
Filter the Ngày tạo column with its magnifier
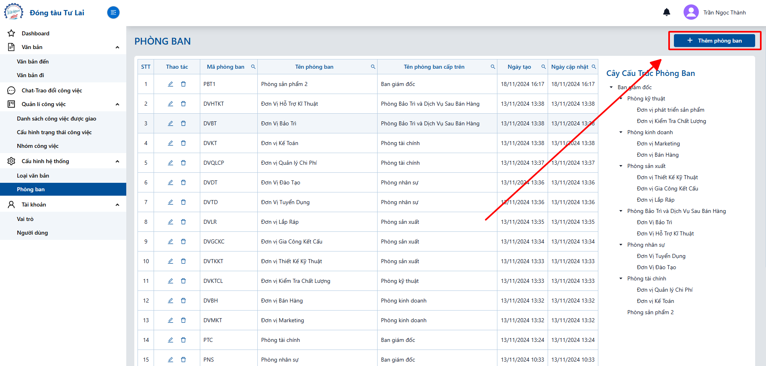[544, 67]
